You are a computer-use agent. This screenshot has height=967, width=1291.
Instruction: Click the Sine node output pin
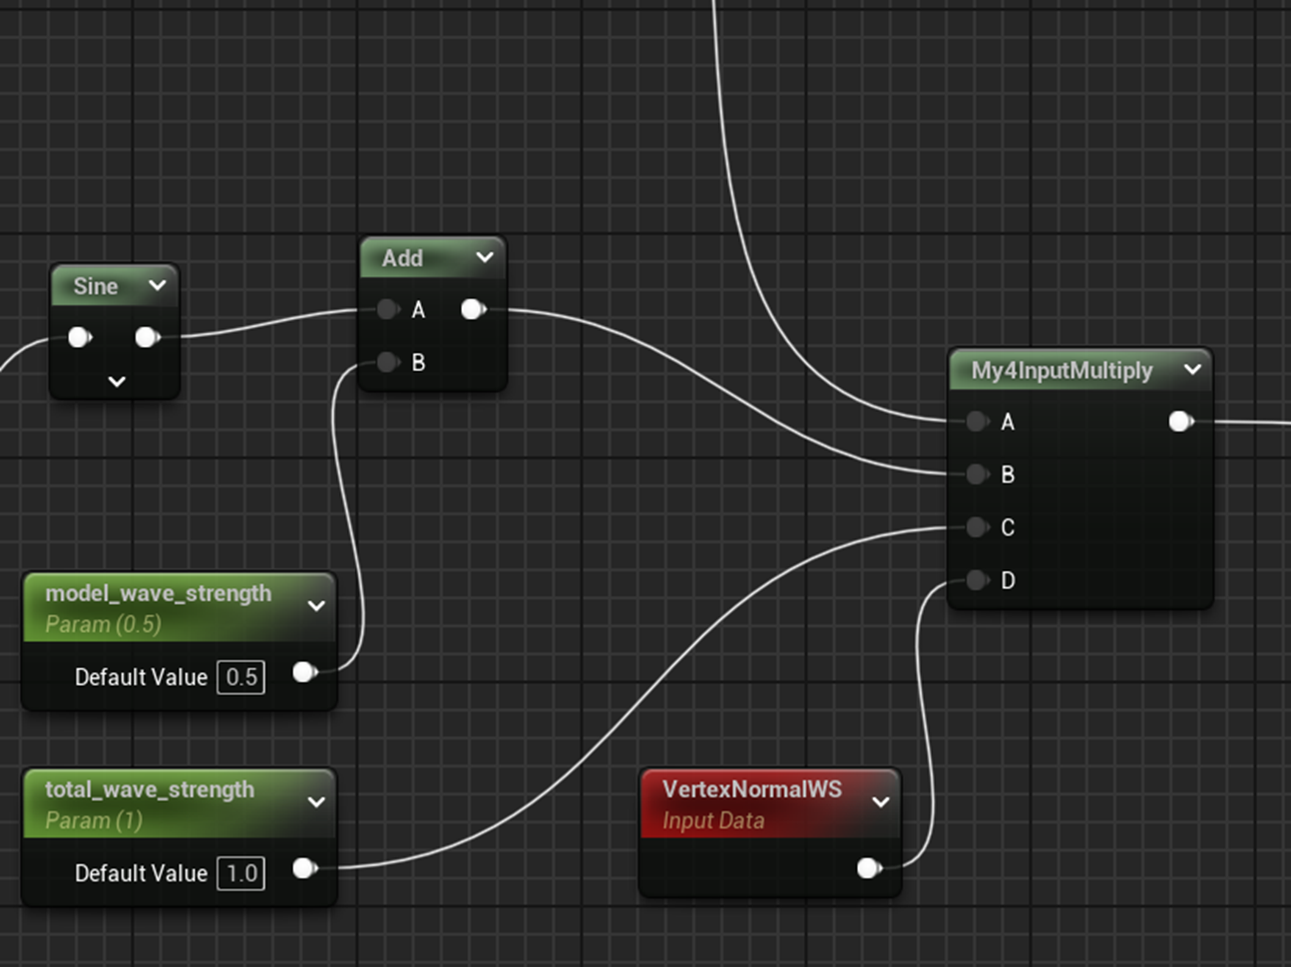(x=147, y=338)
